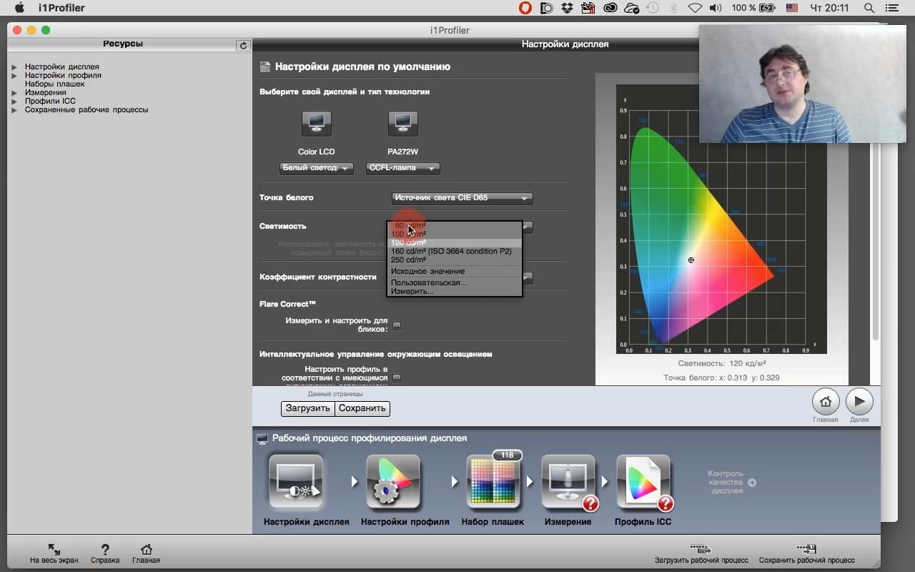Click the battery 100 % indicator

tap(755, 8)
